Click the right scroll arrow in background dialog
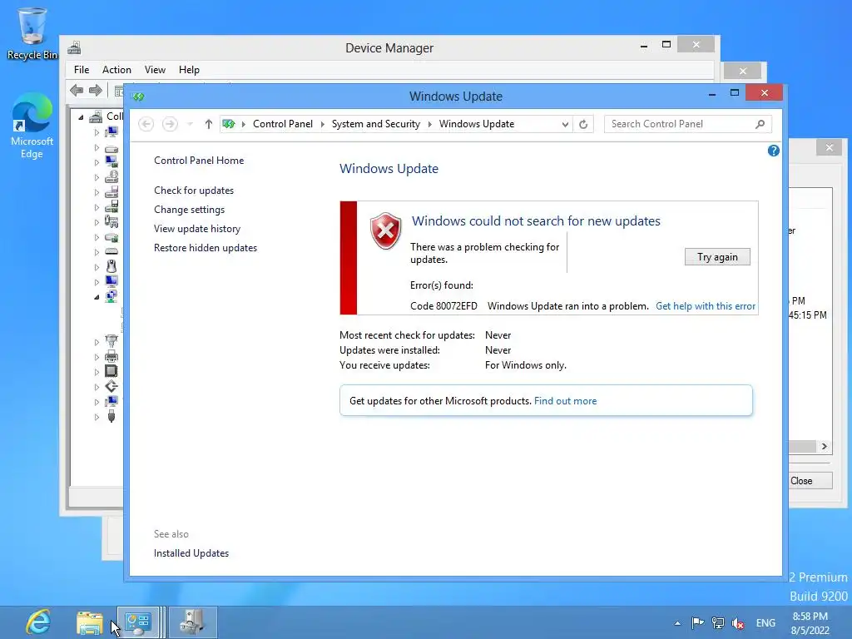 [x=825, y=447]
